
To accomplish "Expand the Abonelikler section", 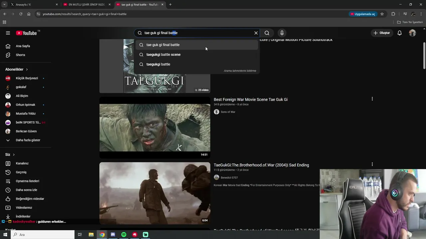I will point(17,69).
